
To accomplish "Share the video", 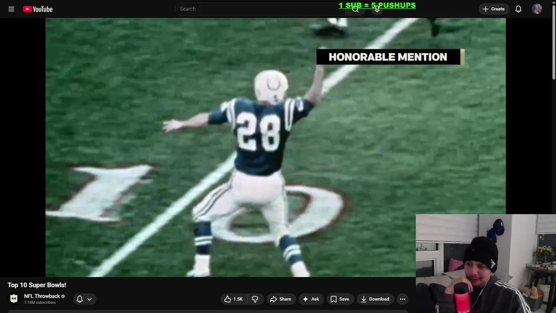I will click(x=281, y=299).
